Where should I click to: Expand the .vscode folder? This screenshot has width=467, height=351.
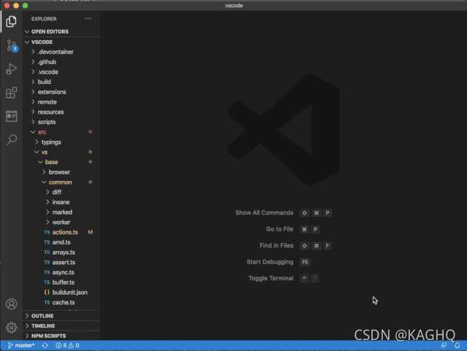click(61, 72)
